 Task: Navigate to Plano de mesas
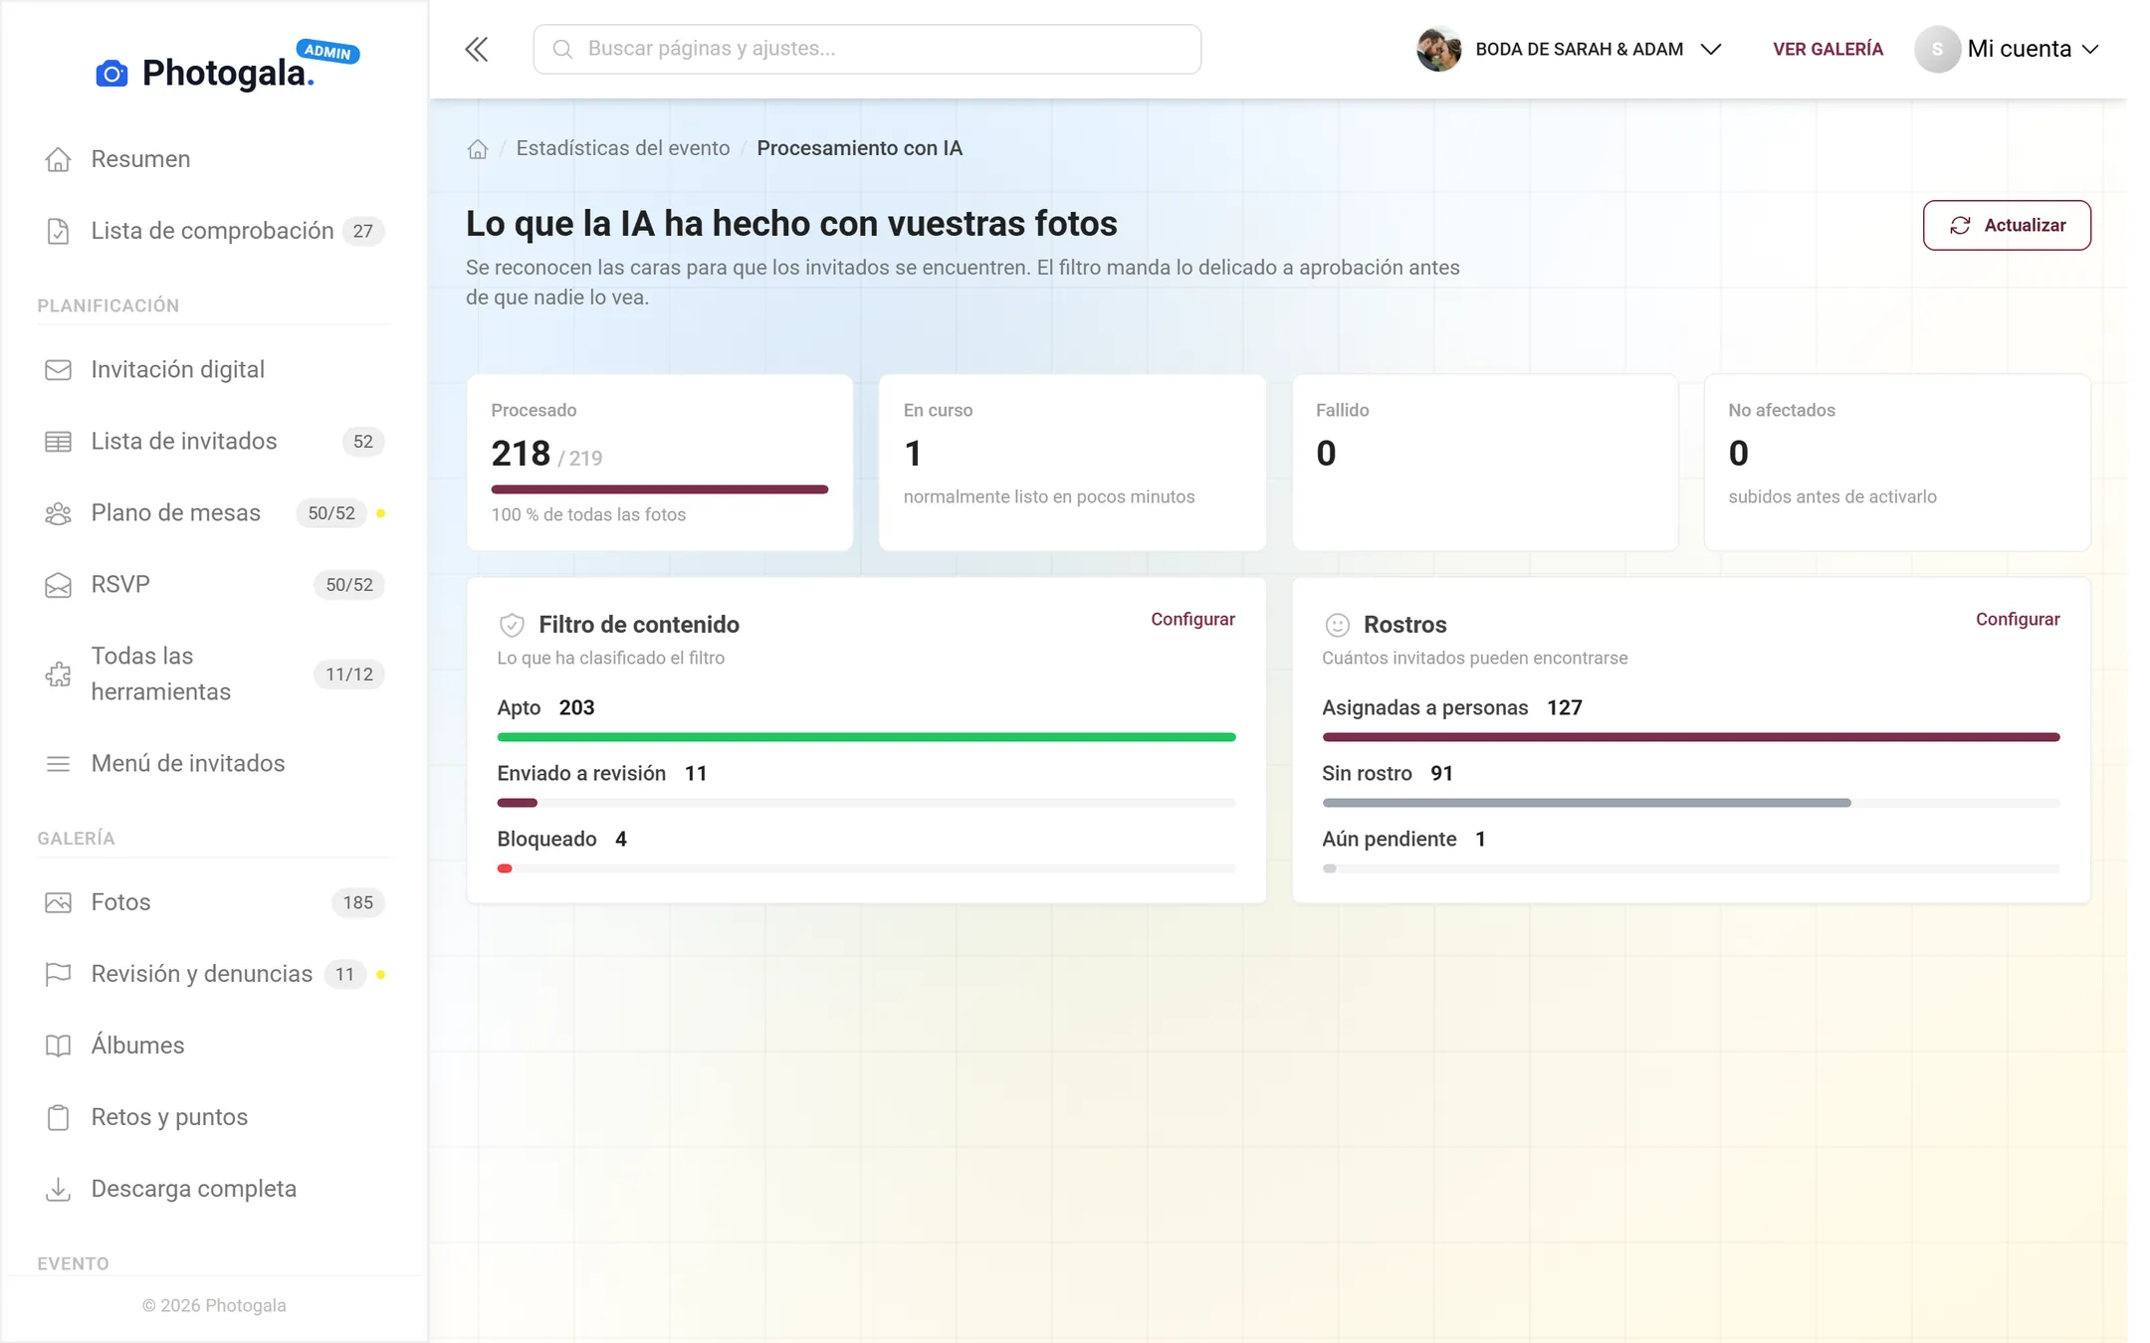coord(214,513)
